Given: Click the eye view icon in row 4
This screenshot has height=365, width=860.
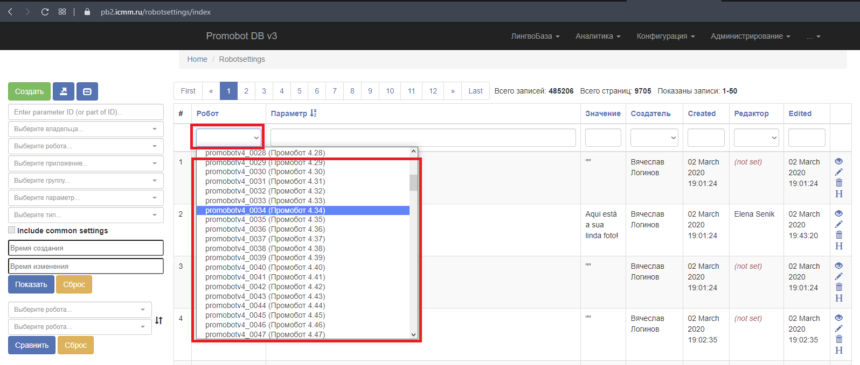Looking at the screenshot, I should (x=838, y=318).
